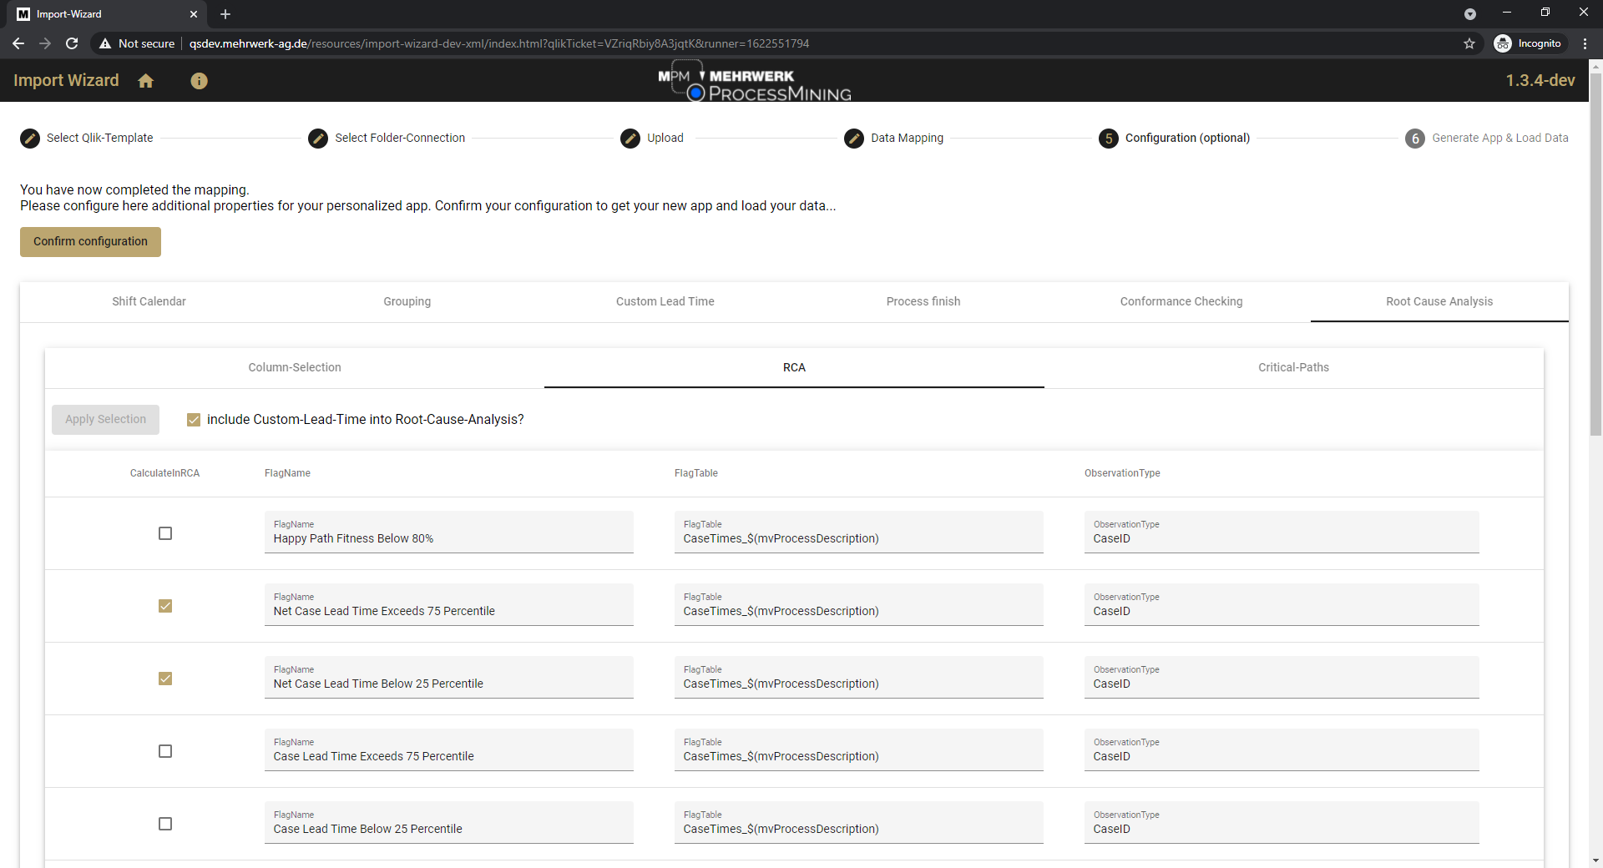Edit FlagName field Net Case Lead Time Below 25 Percentile
Screen dimensions: 1603x868
point(448,677)
